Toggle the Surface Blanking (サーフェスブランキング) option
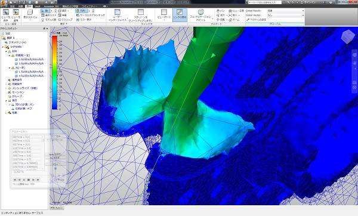 (x=90, y=15)
